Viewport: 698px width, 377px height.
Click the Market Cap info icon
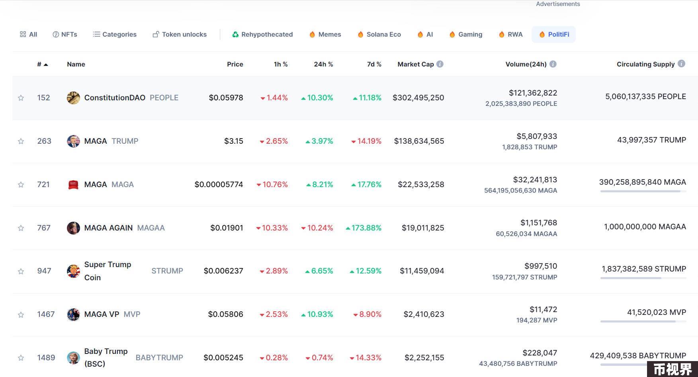click(440, 64)
